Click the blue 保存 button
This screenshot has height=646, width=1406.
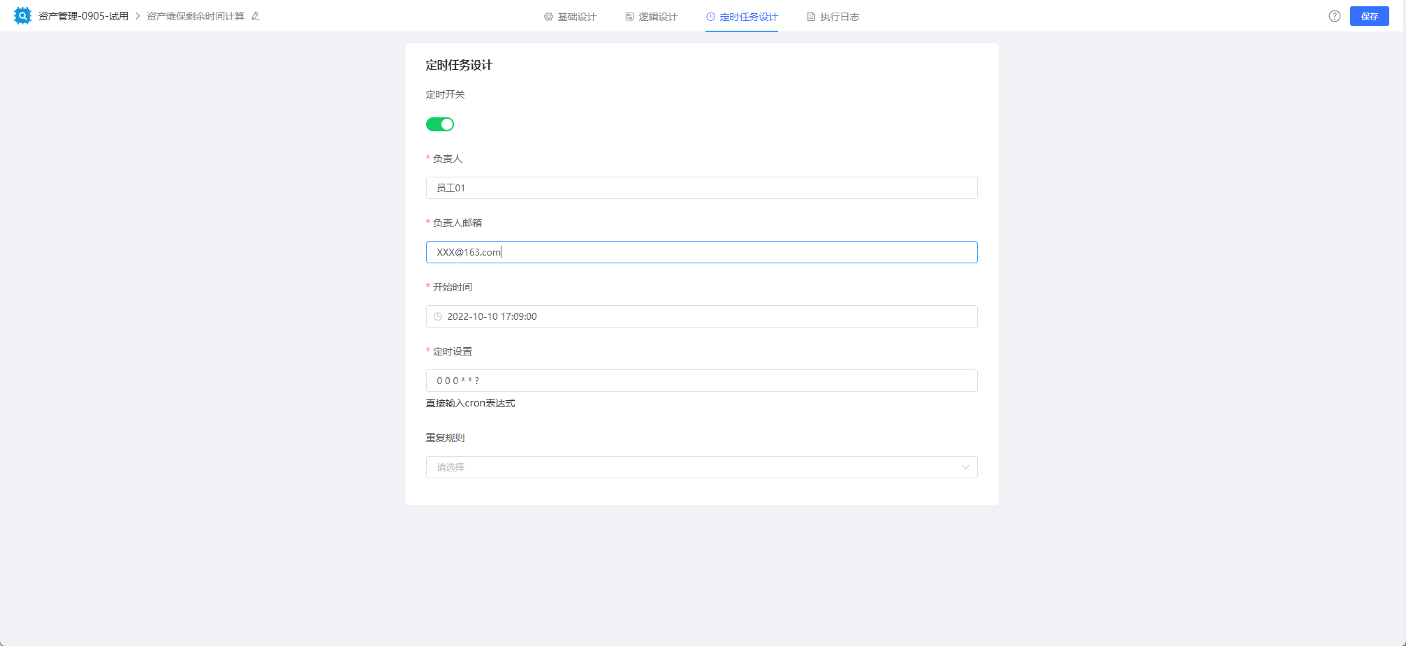point(1369,16)
